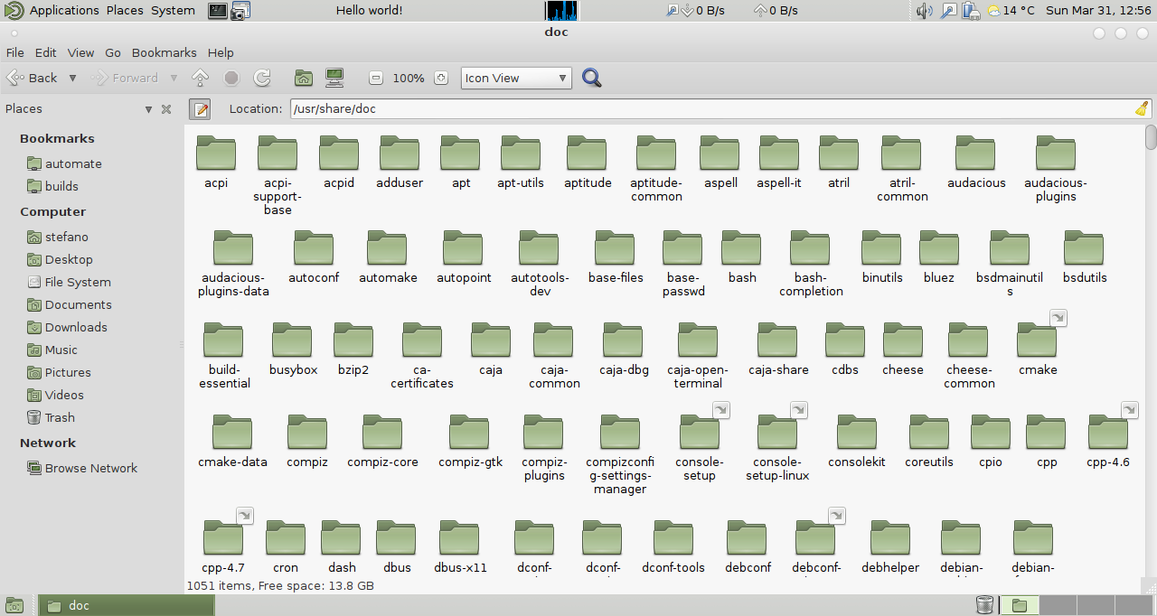Image resolution: width=1157 pixels, height=616 pixels.
Task: Reload the folder view
Action: [262, 78]
